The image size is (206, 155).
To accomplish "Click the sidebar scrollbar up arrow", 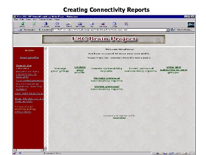I will pos(45,49).
